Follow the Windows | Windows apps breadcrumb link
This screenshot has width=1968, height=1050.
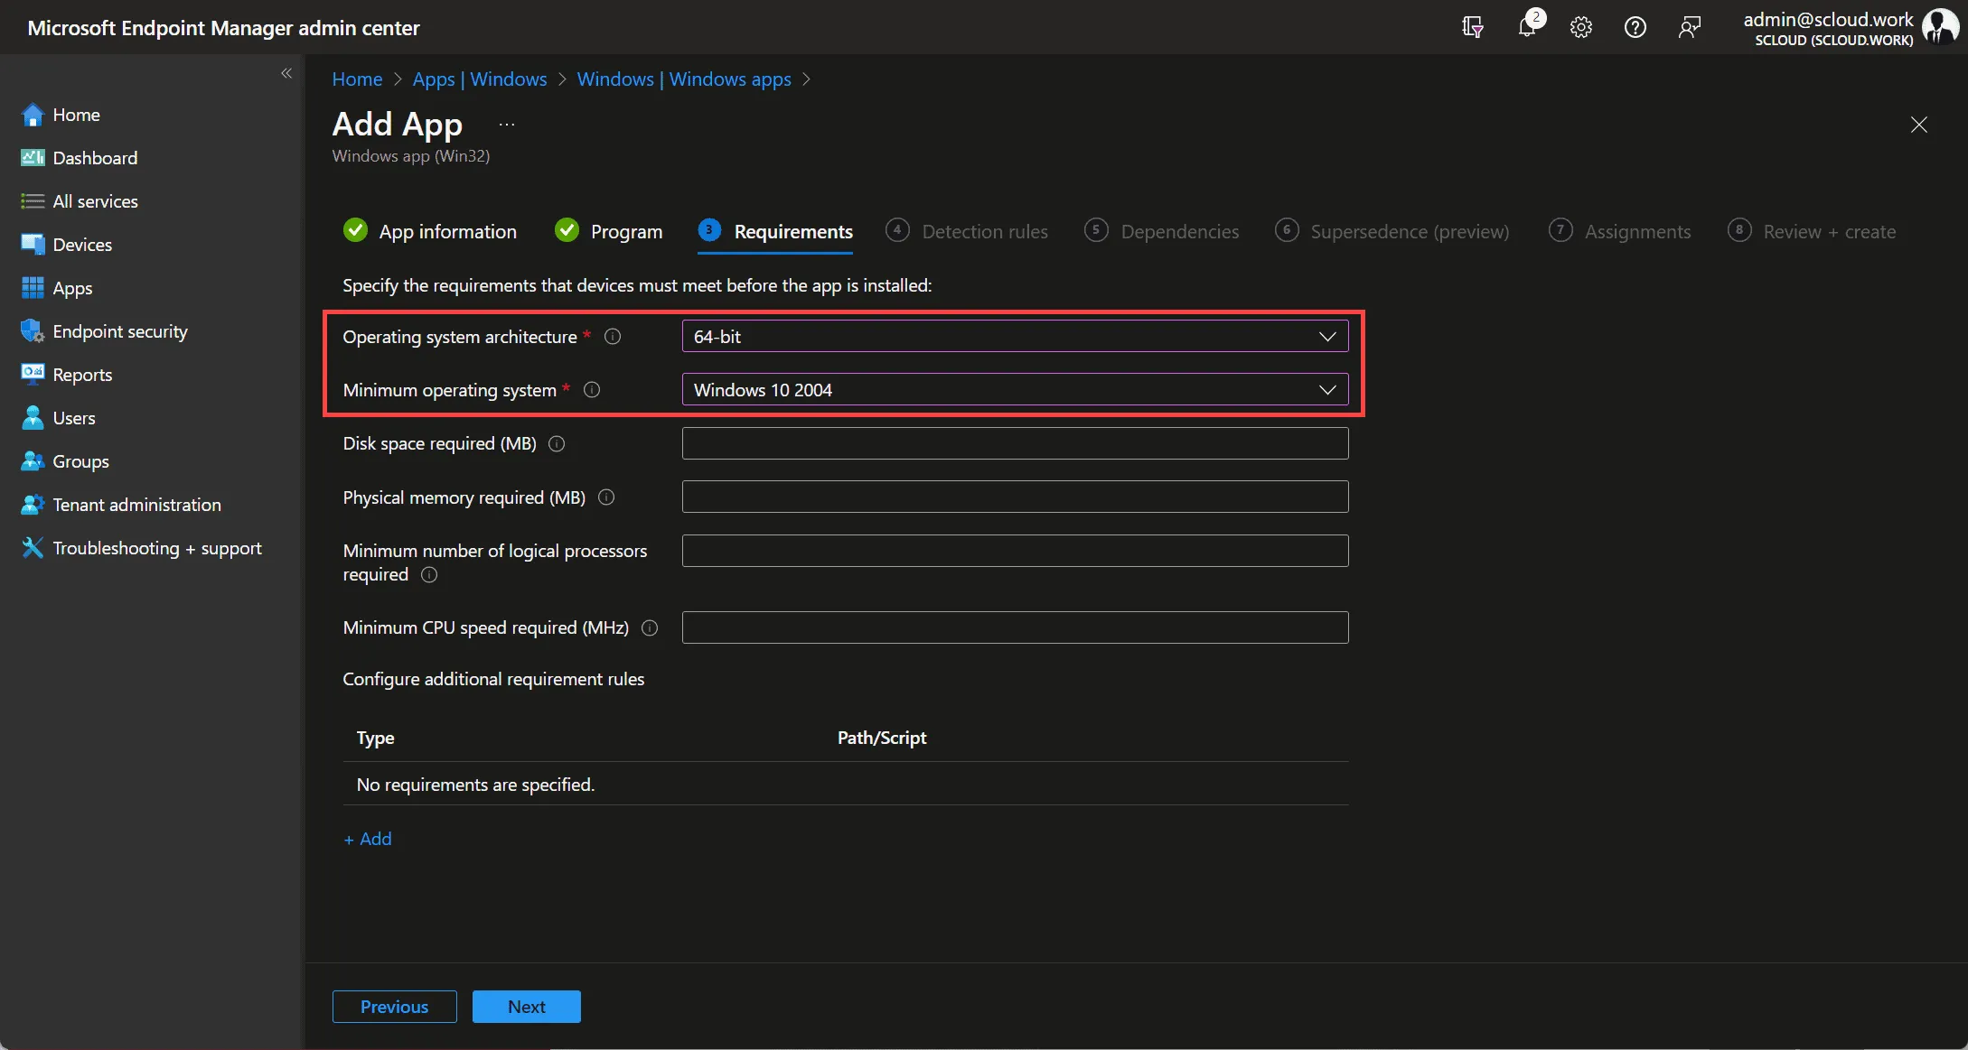[x=684, y=79]
